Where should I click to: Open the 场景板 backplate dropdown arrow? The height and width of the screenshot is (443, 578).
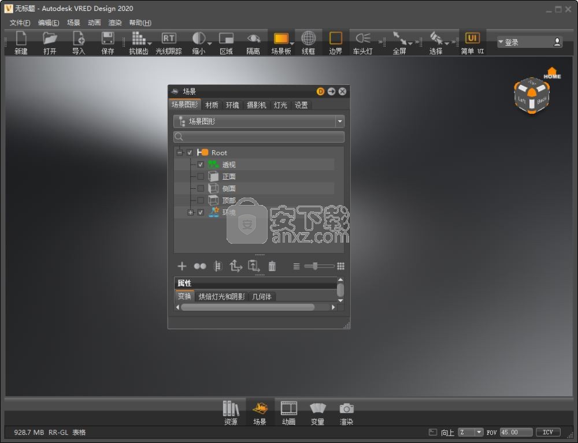click(292, 44)
